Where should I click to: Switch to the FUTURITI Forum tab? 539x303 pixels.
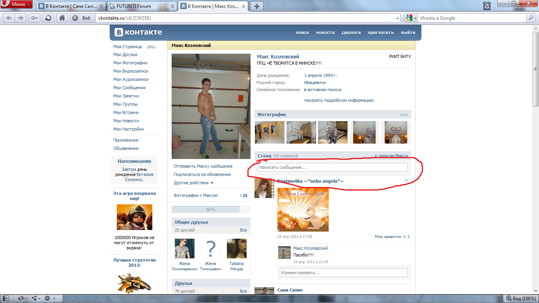click(x=142, y=6)
